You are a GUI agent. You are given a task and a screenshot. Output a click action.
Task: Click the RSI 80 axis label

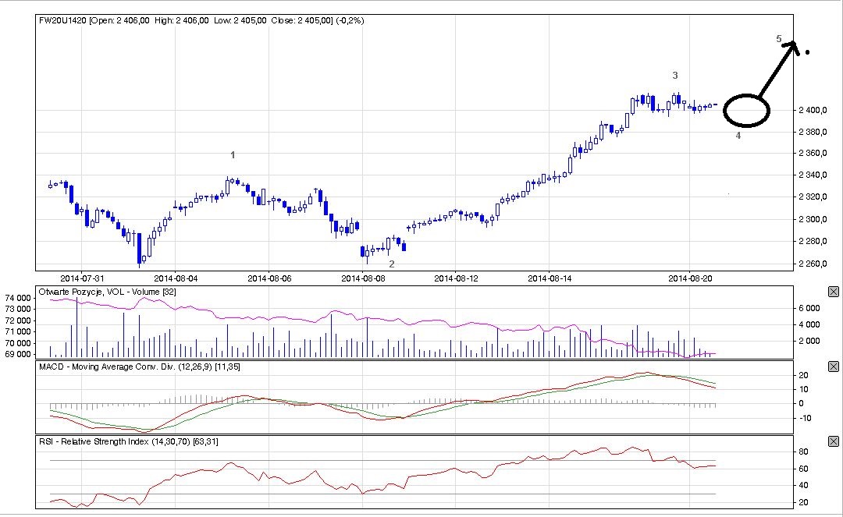click(x=803, y=452)
